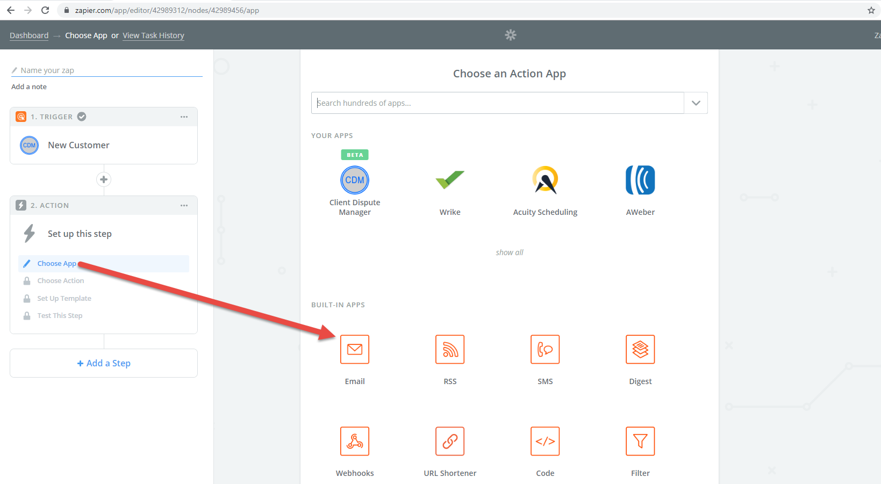
Task: Click plus button between steps
Action: (104, 179)
